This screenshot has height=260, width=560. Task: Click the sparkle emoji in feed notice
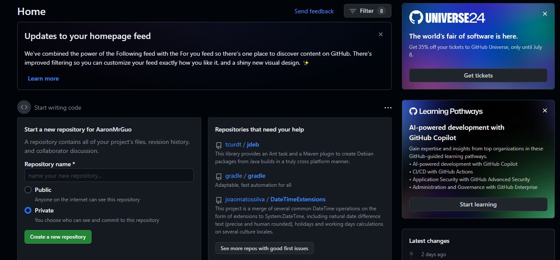[306, 63]
